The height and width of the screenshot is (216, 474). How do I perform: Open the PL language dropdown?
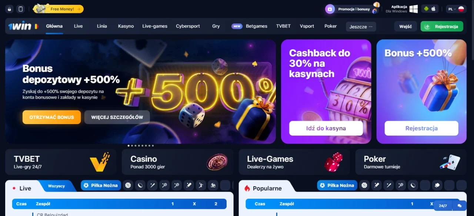coord(456,9)
